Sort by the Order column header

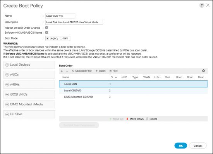[x=114, y=77]
